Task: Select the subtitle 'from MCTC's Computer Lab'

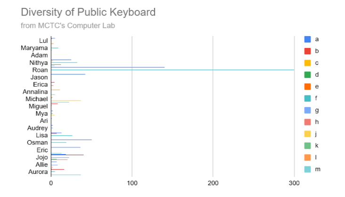Action: click(68, 25)
